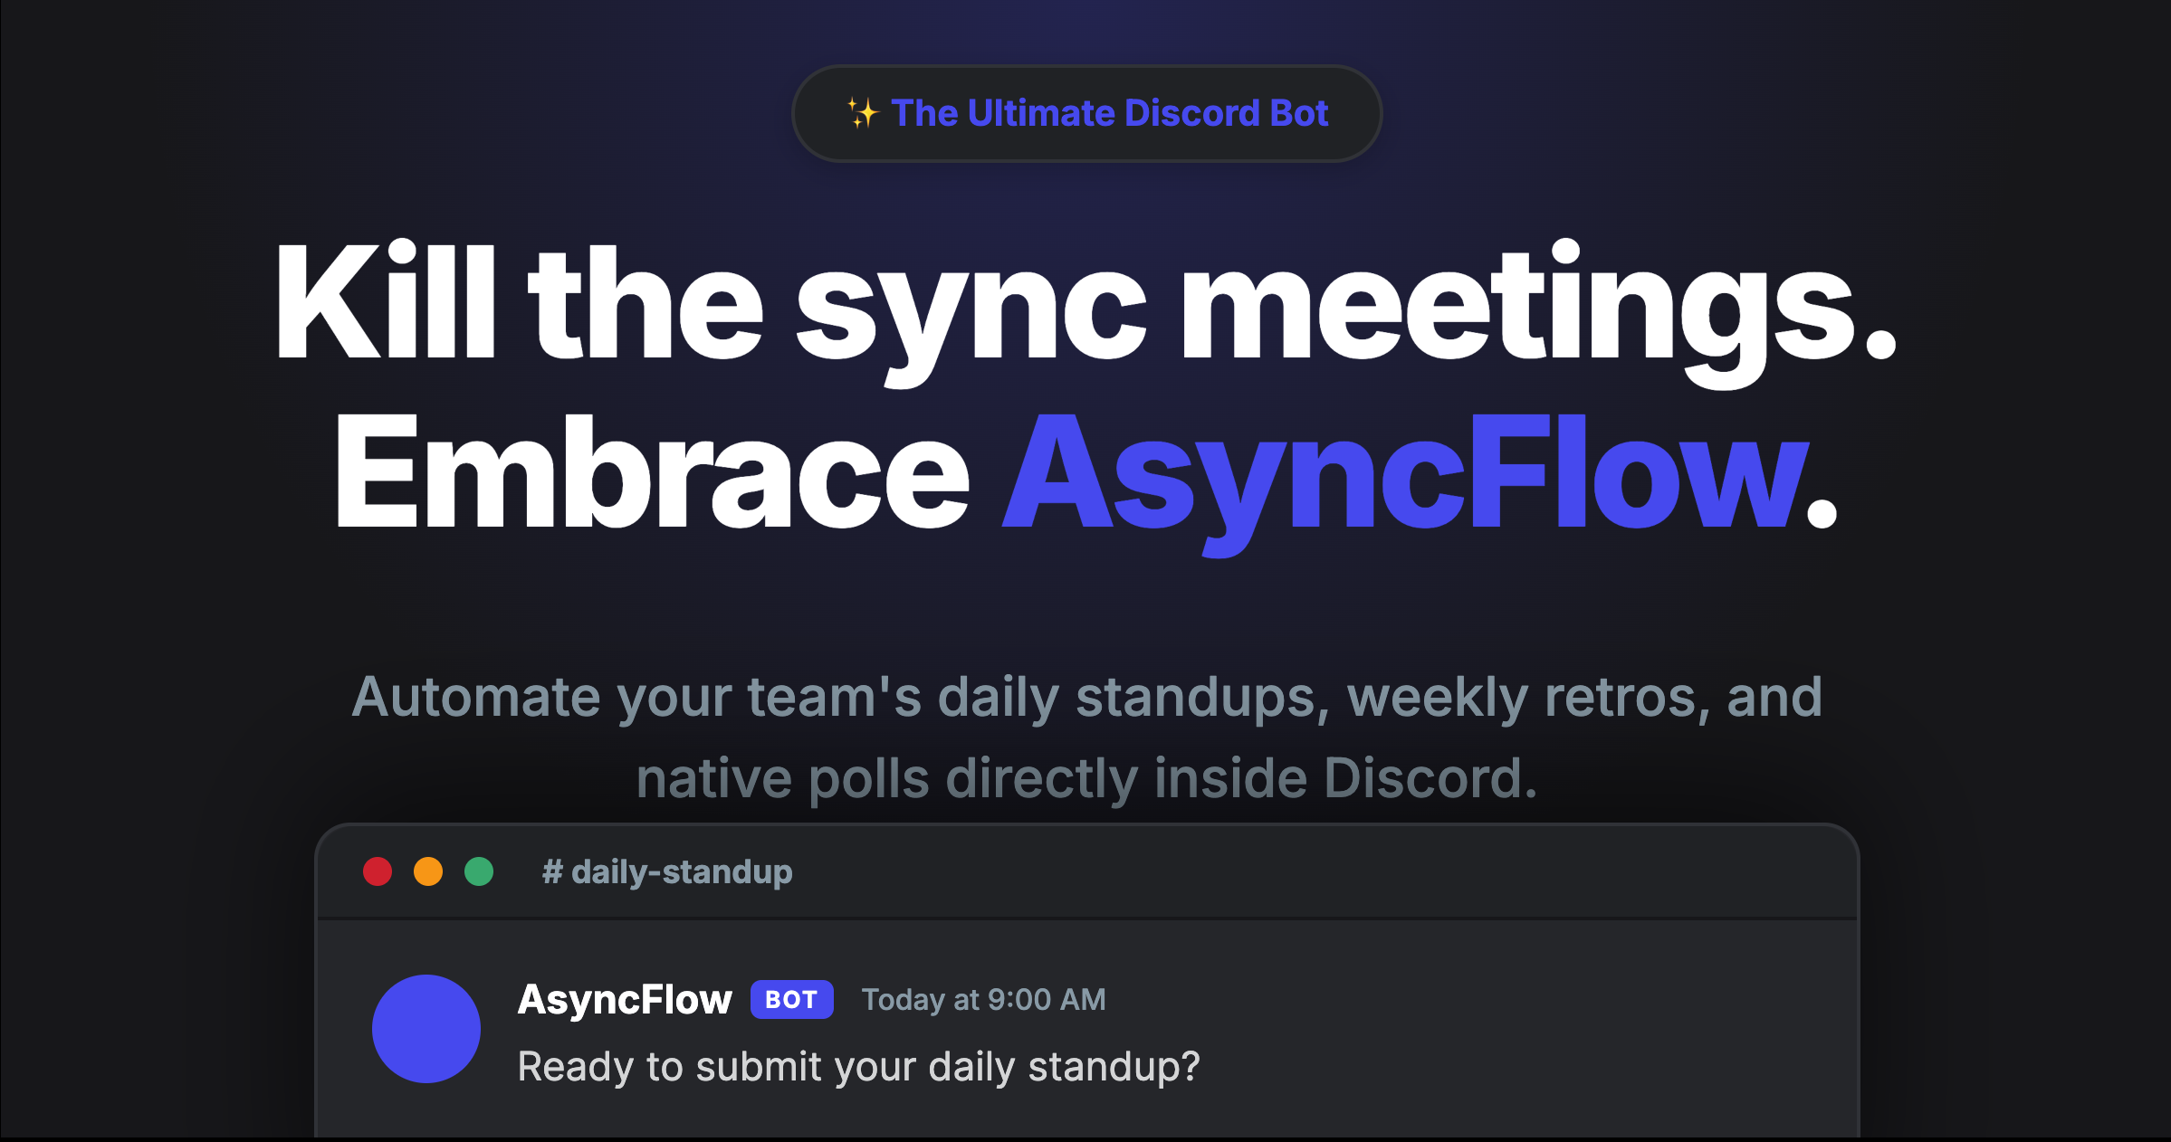Screen dimensions: 2171x1142
Task: Click the red traffic light dot
Action: pyautogui.click(x=377, y=871)
